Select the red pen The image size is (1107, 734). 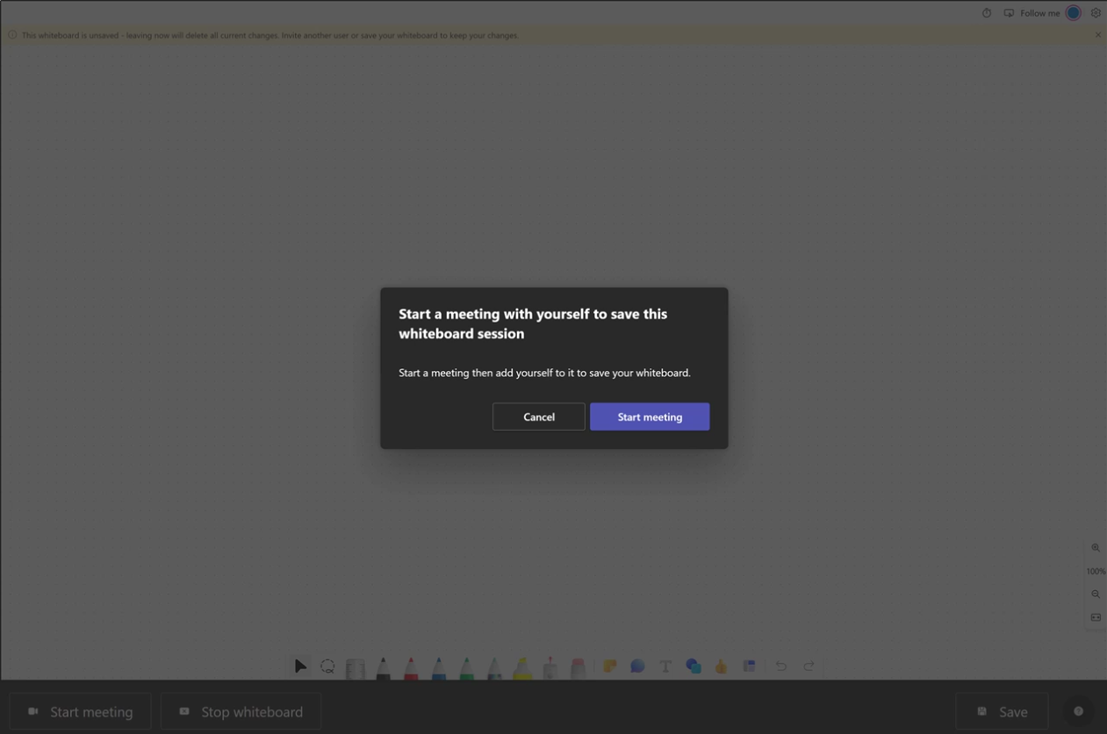coord(411,668)
